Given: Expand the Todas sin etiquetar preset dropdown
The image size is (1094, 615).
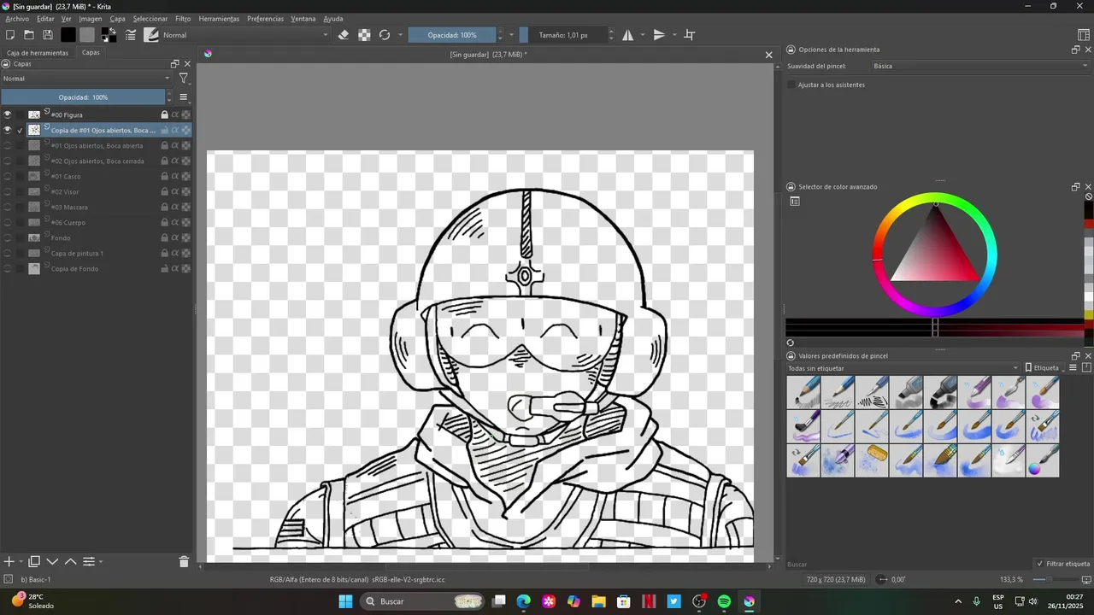Looking at the screenshot, I should [x=903, y=368].
